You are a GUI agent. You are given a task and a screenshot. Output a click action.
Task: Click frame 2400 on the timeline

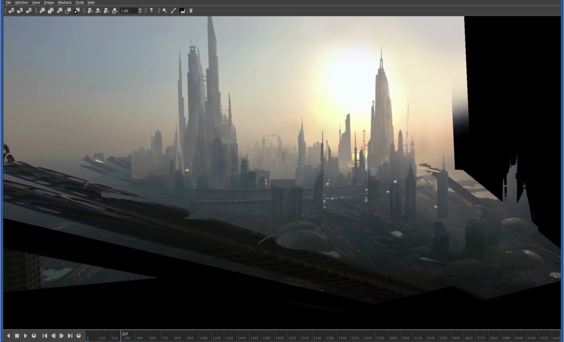tap(342, 338)
